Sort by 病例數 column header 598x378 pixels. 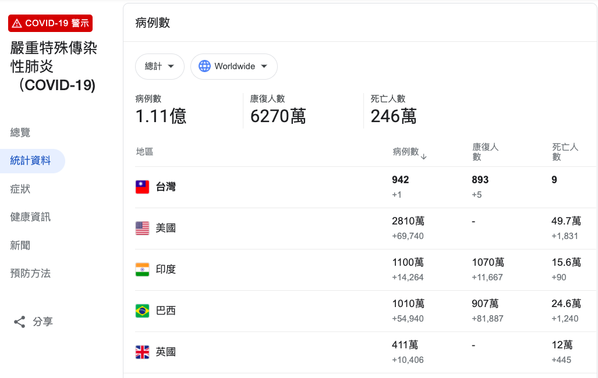point(406,152)
